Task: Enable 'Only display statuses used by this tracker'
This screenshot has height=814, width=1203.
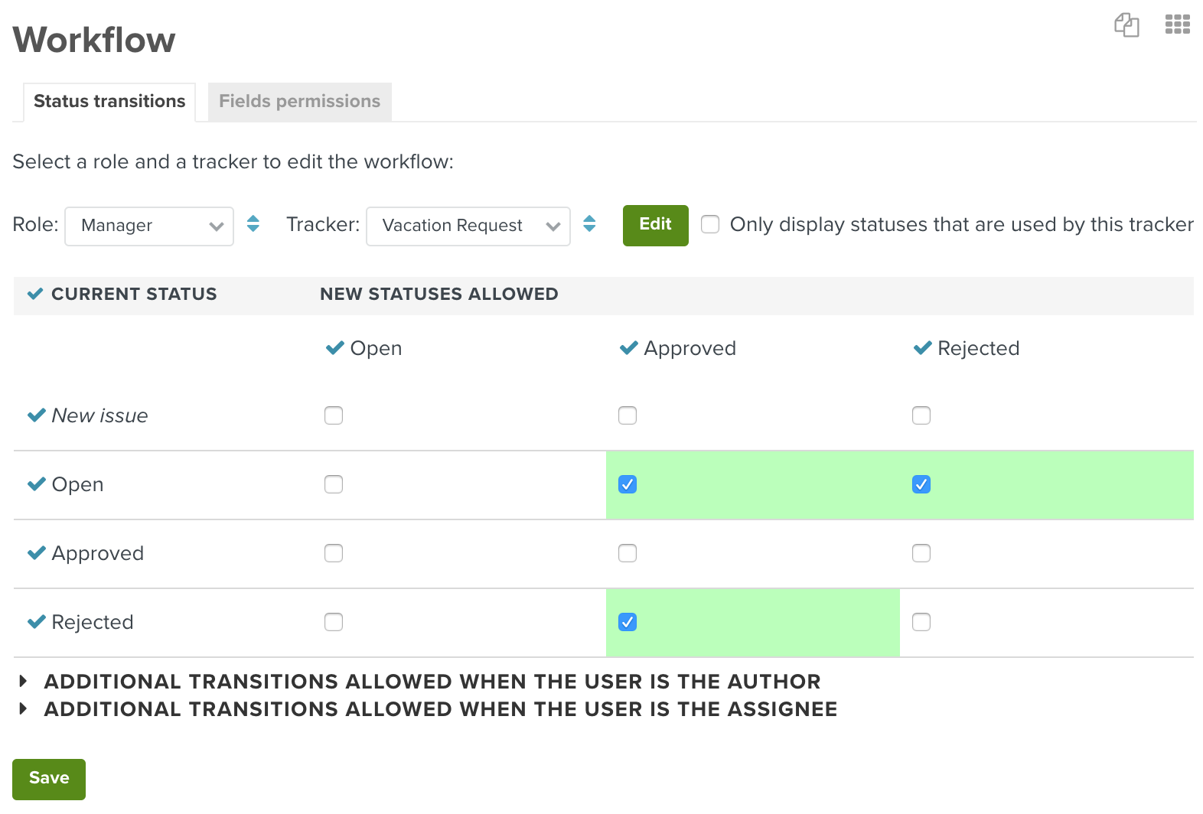Action: [710, 224]
